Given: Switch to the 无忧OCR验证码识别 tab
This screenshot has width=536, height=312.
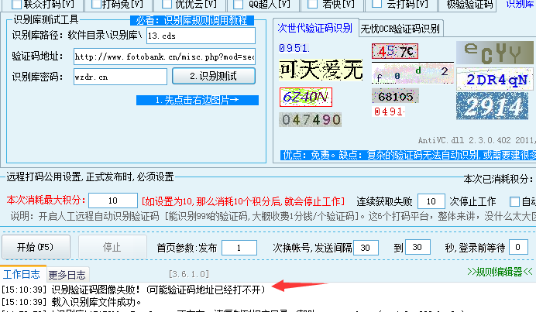Looking at the screenshot, I should pos(400,29).
